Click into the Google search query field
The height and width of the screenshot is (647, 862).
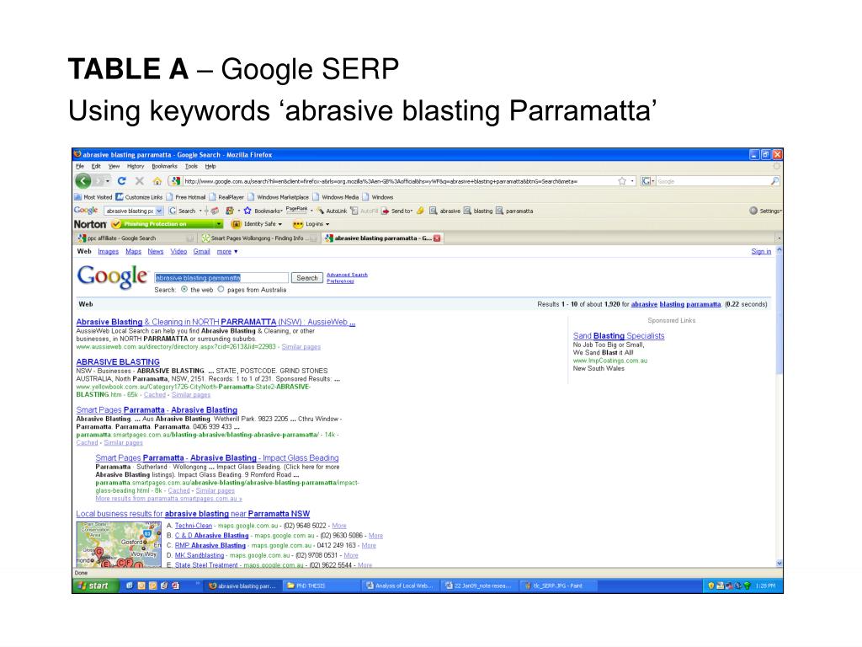tap(221, 278)
